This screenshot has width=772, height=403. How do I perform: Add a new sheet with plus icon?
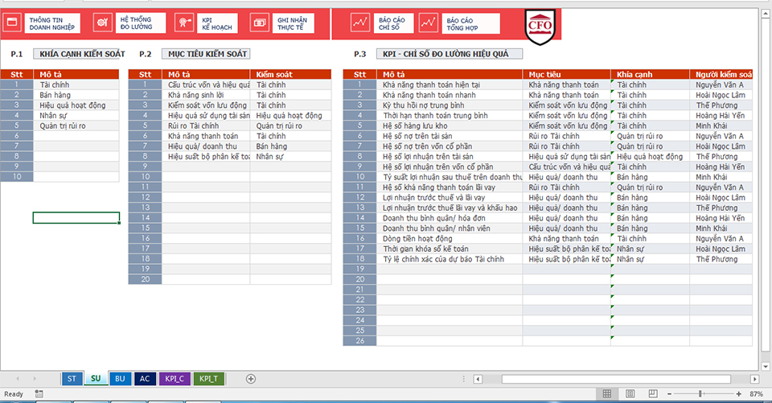point(251,378)
